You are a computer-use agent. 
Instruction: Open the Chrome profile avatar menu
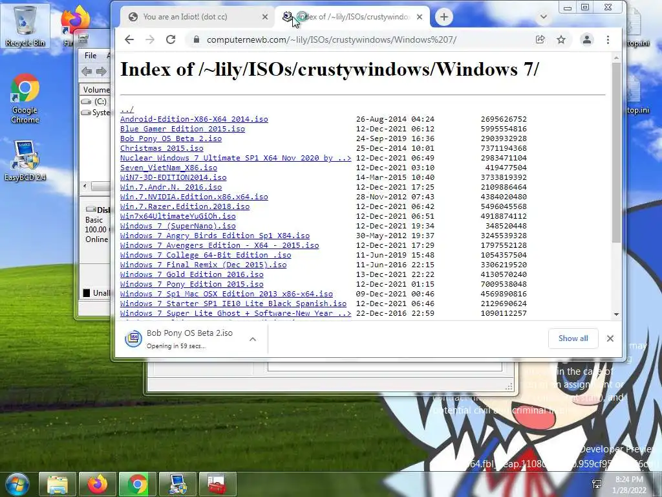tap(587, 39)
